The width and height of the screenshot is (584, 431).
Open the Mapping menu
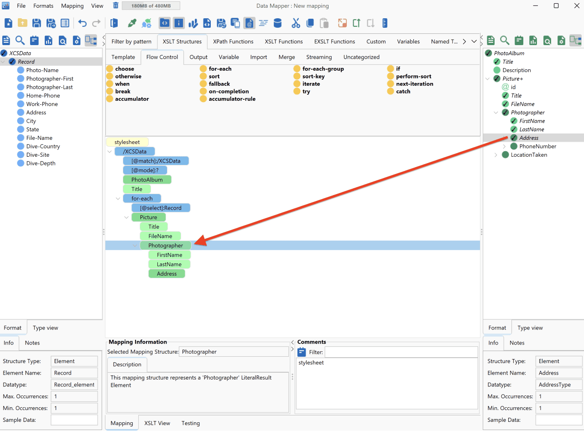pos(72,6)
